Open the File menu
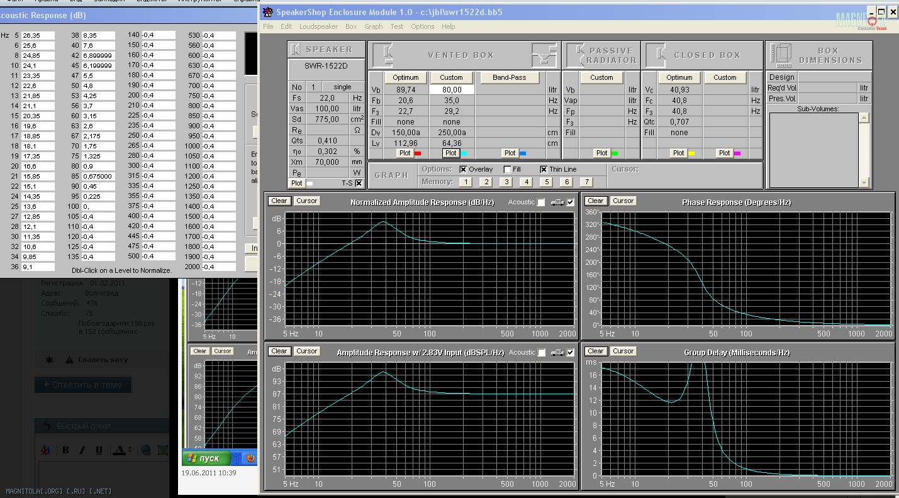 (x=268, y=26)
